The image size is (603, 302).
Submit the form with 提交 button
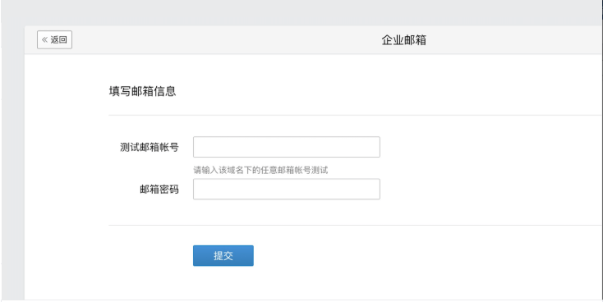(x=223, y=255)
